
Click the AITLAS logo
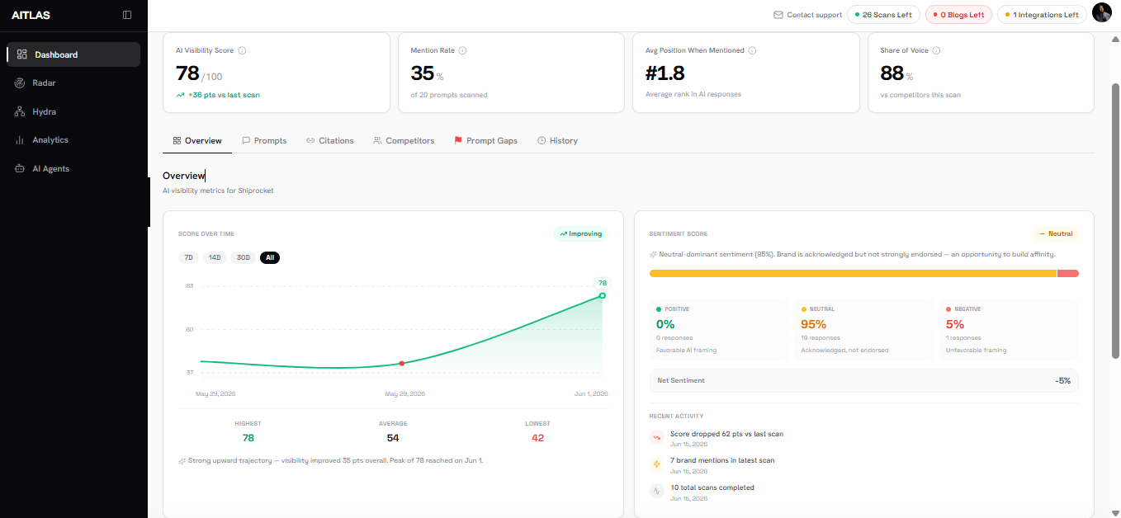[x=31, y=15]
